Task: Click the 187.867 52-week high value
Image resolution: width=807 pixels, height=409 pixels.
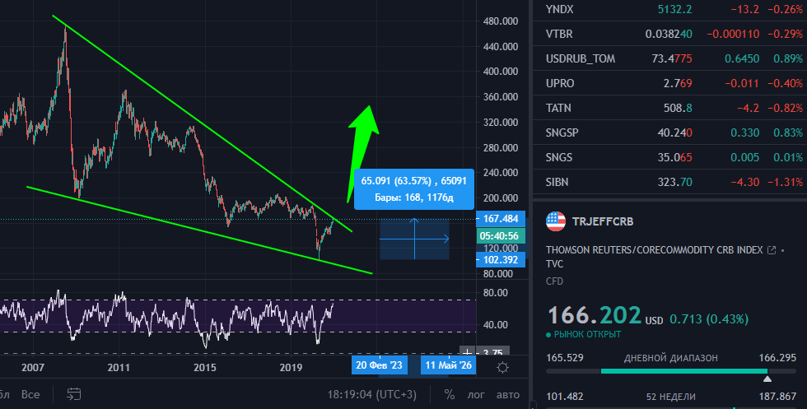Action: pos(777,397)
